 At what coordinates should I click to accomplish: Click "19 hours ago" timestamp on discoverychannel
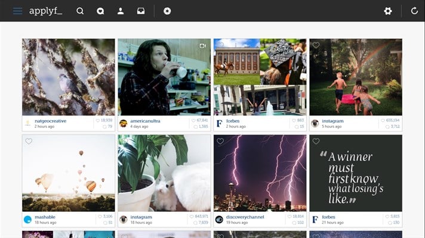tap(237, 223)
